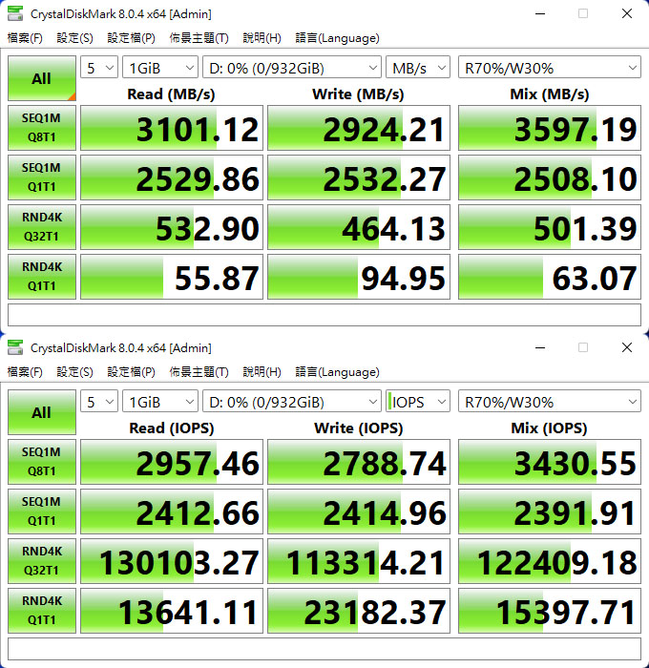Image resolution: width=649 pixels, height=668 pixels.
Task: Click the CrystalDiskMark app icon in bottom window
Action: 15,347
